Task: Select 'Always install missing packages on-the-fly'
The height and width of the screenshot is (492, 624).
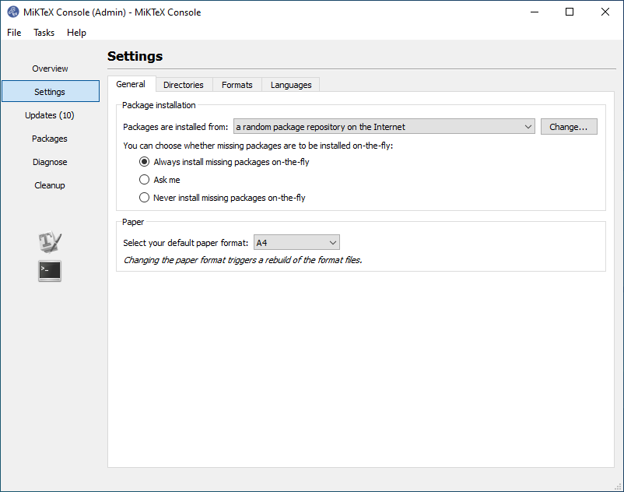Action: point(144,162)
